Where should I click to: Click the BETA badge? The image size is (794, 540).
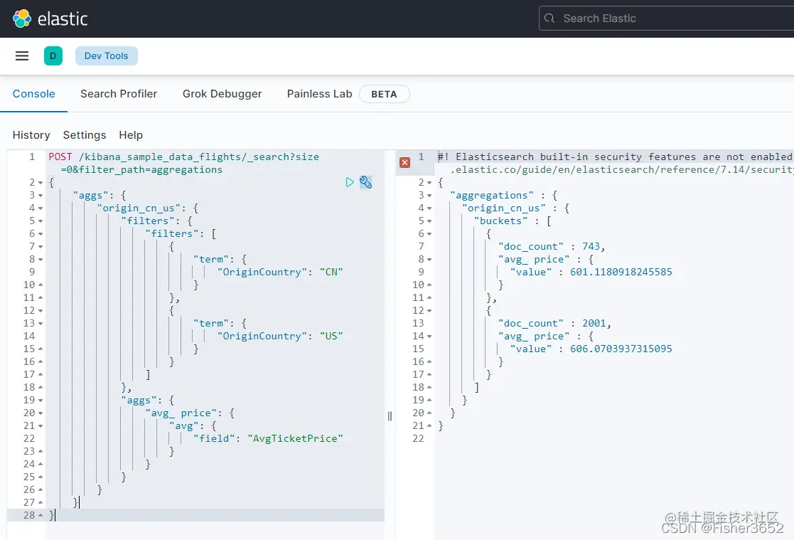pyautogui.click(x=384, y=94)
